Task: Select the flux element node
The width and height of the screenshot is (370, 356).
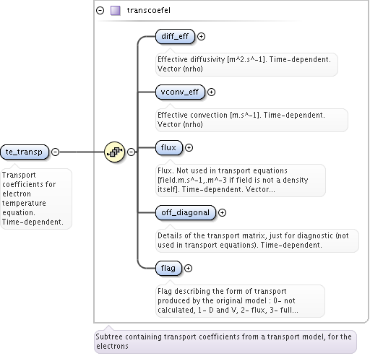Action: 169,147
